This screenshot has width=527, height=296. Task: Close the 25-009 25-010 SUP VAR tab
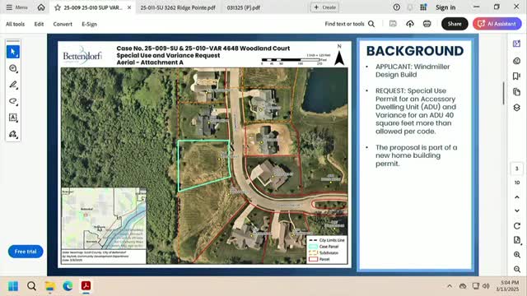coord(129,7)
